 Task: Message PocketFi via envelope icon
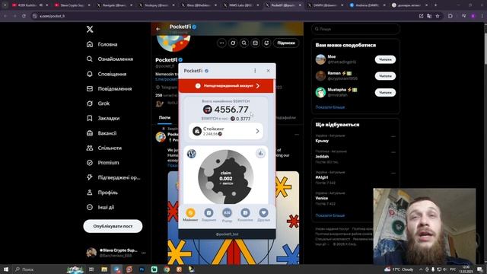(256, 43)
